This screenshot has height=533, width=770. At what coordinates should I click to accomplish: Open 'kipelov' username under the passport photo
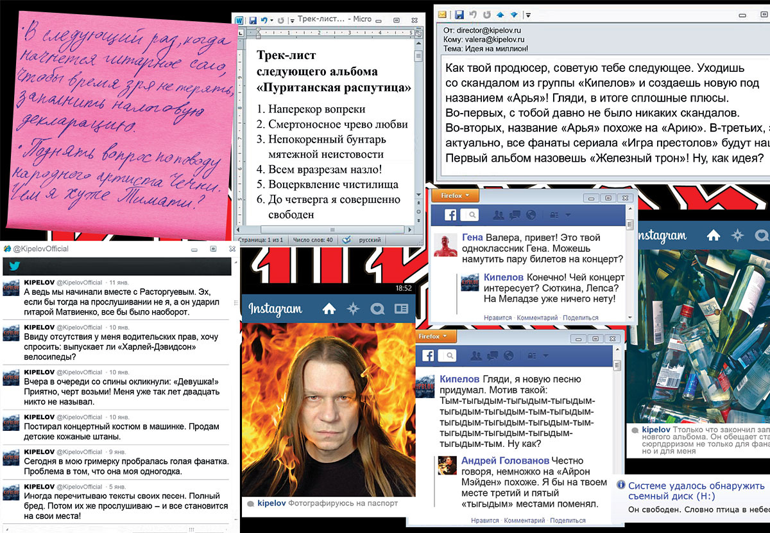coord(271,503)
